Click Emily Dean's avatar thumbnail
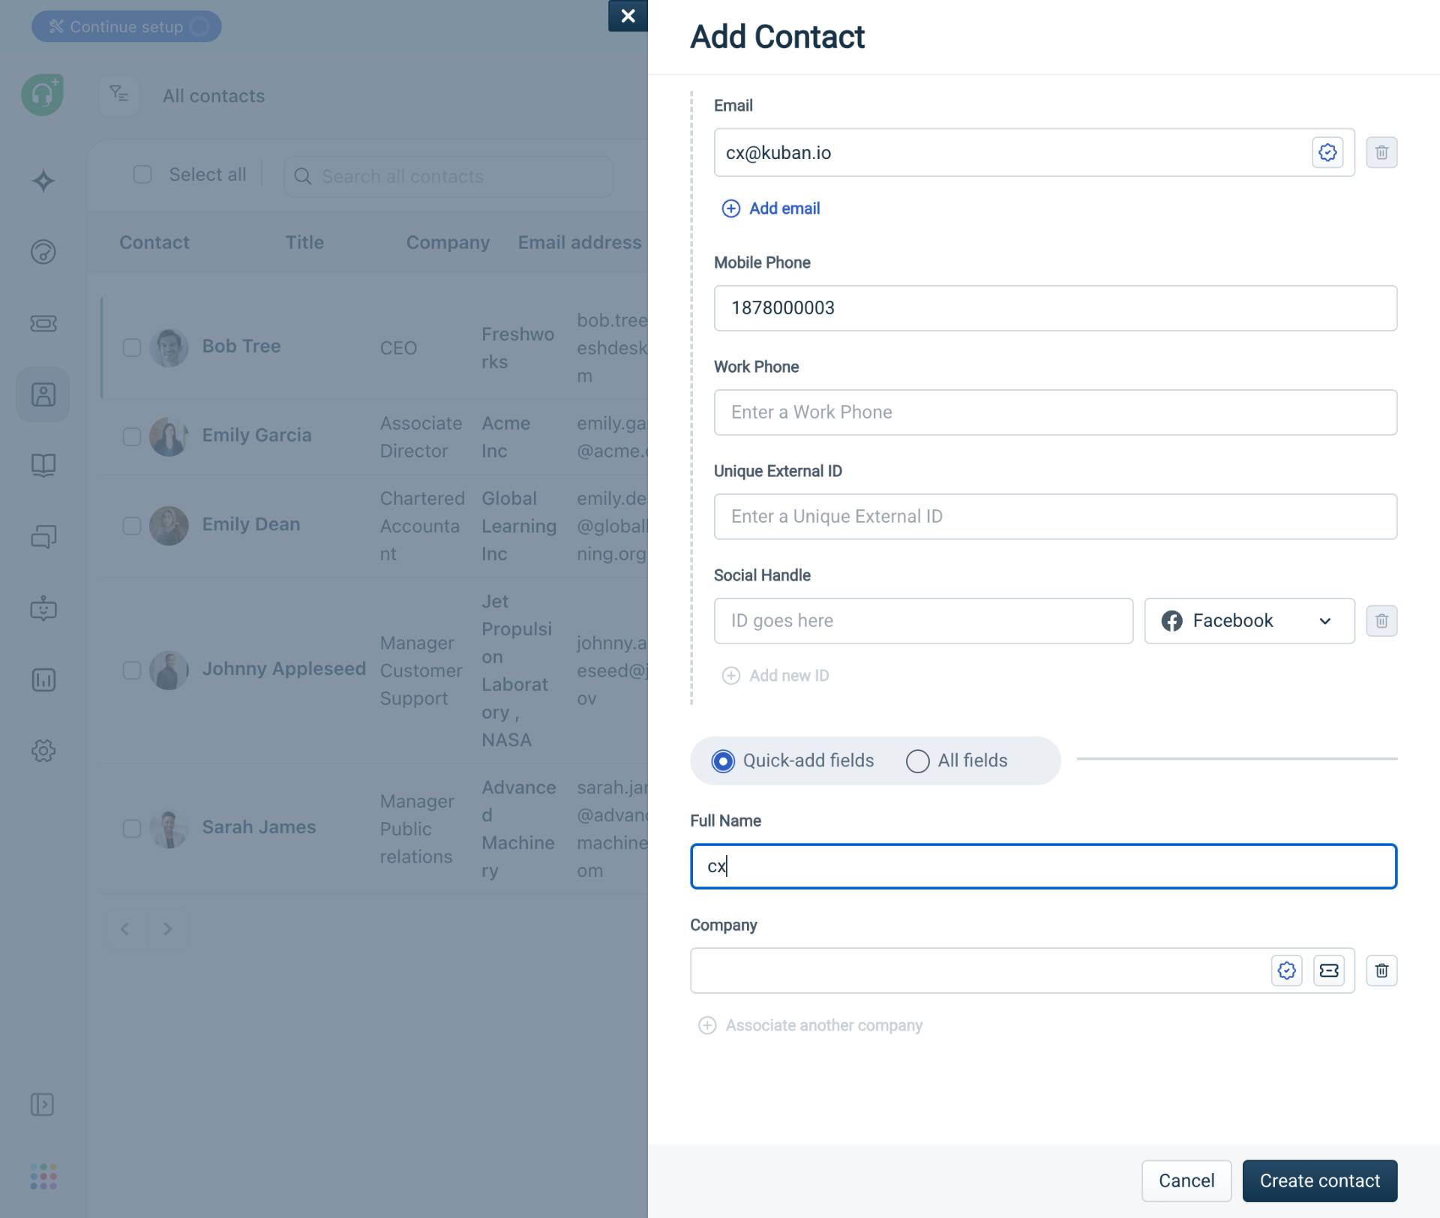Screen dimensions: 1440x1218 coord(169,526)
